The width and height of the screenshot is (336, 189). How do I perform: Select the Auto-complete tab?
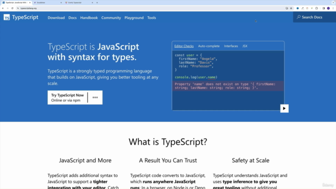[209, 46]
